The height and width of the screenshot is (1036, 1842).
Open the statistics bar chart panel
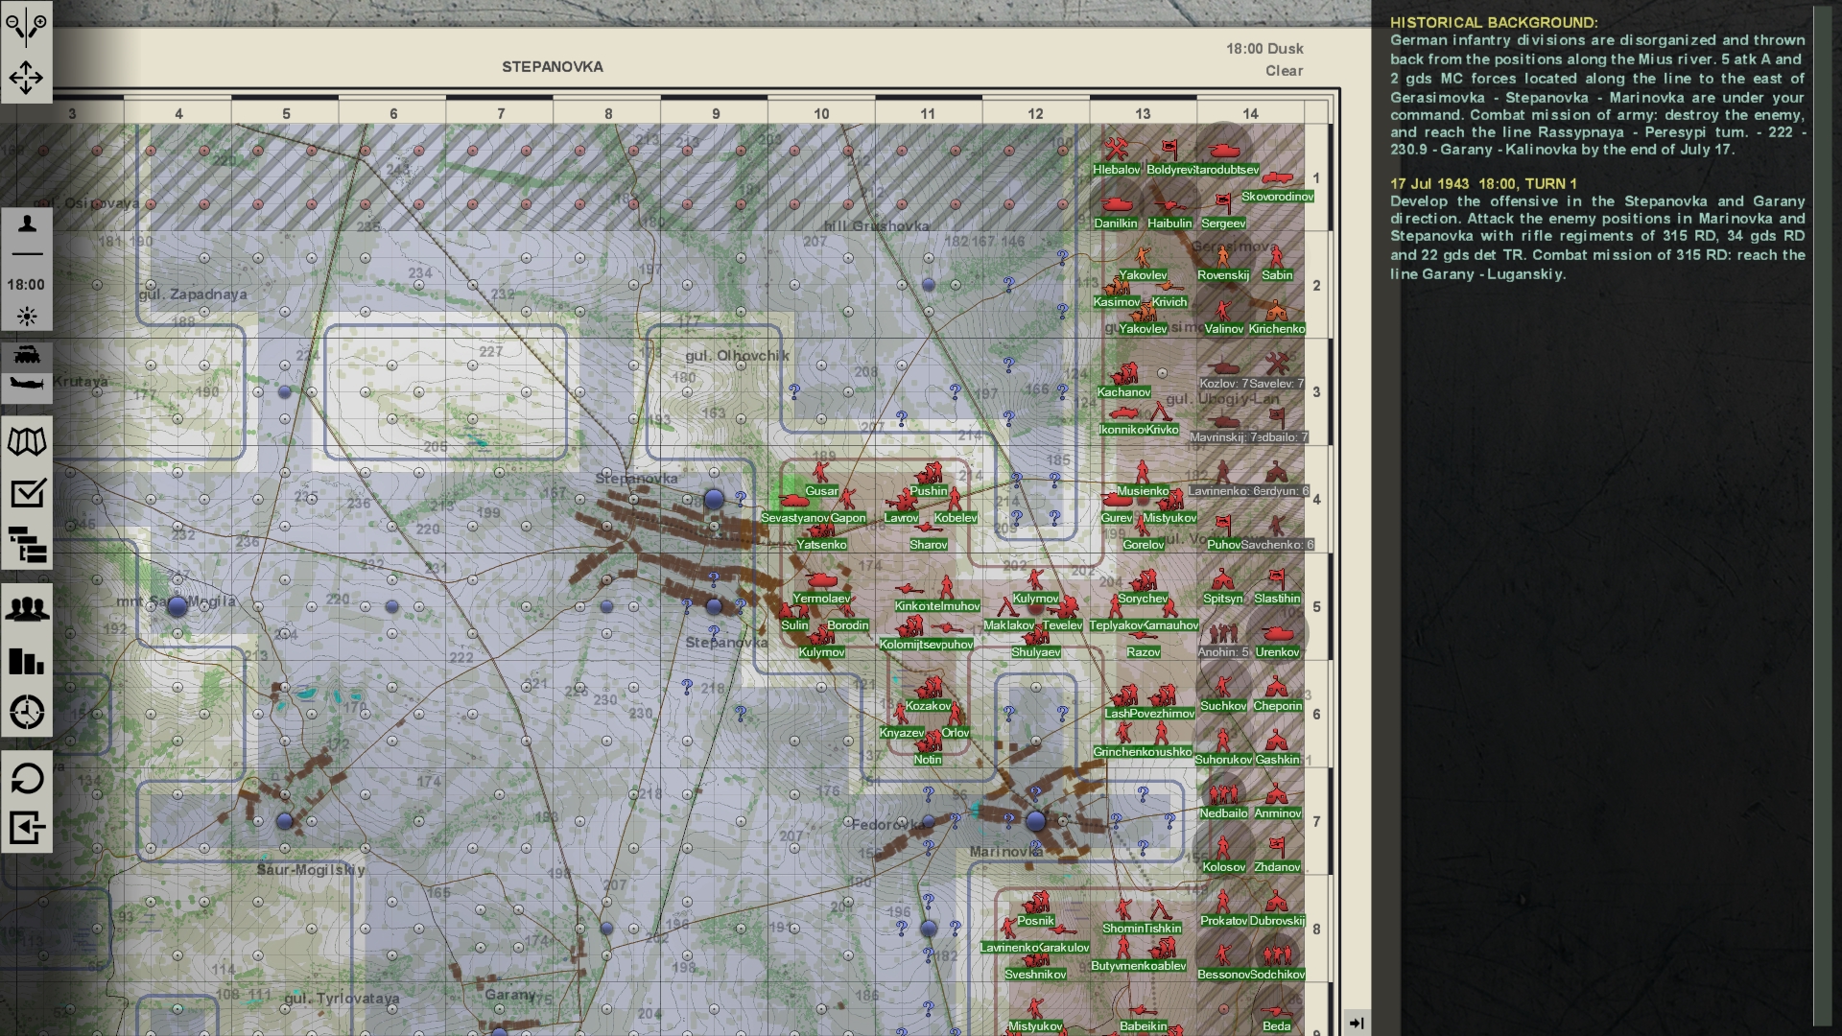click(27, 662)
